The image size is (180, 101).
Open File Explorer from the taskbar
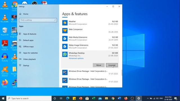click(x=106, y=98)
